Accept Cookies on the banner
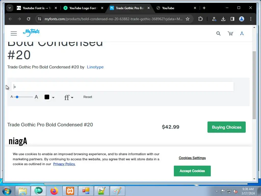Image resolution: width=261 pixels, height=196 pixels. click(x=192, y=171)
